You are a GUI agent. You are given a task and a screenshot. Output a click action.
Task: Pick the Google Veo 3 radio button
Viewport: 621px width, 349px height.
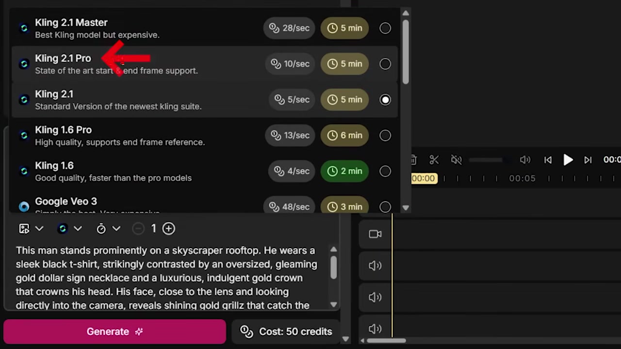coord(385,207)
